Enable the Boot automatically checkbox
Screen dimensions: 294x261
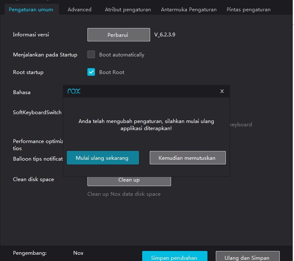coord(91,54)
